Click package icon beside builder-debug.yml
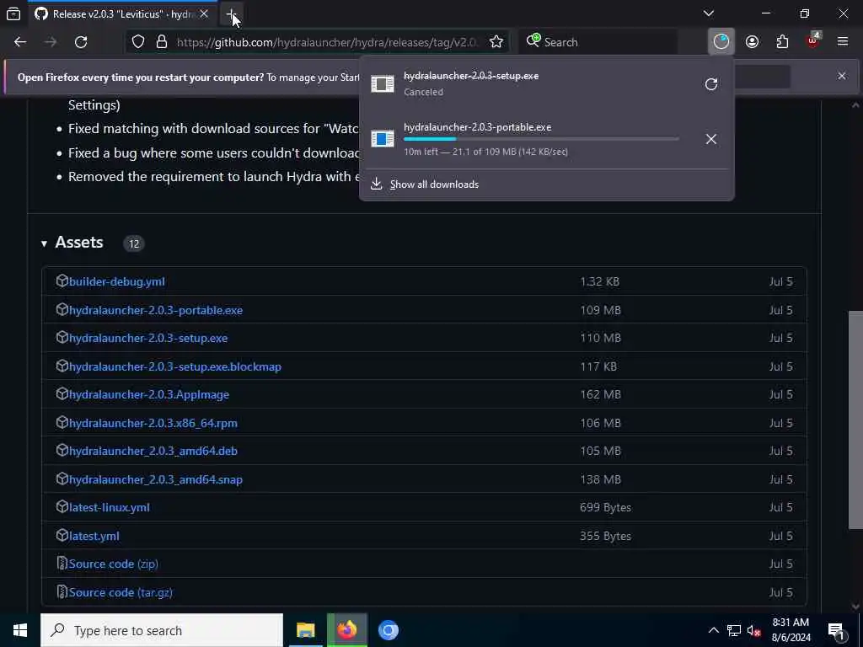This screenshot has width=863, height=647. click(x=62, y=281)
